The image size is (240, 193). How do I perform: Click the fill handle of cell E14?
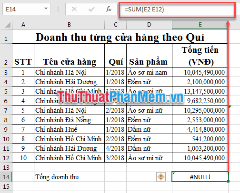point(228,181)
